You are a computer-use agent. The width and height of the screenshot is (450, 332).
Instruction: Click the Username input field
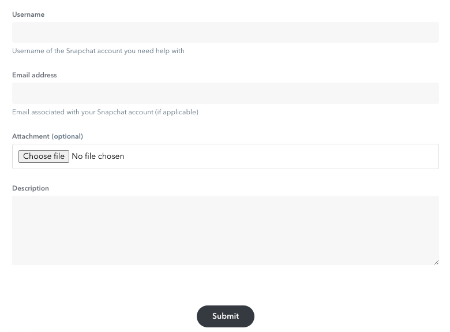[x=225, y=32]
